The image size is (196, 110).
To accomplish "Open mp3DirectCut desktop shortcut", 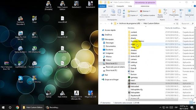I will click(x=21, y=64).
